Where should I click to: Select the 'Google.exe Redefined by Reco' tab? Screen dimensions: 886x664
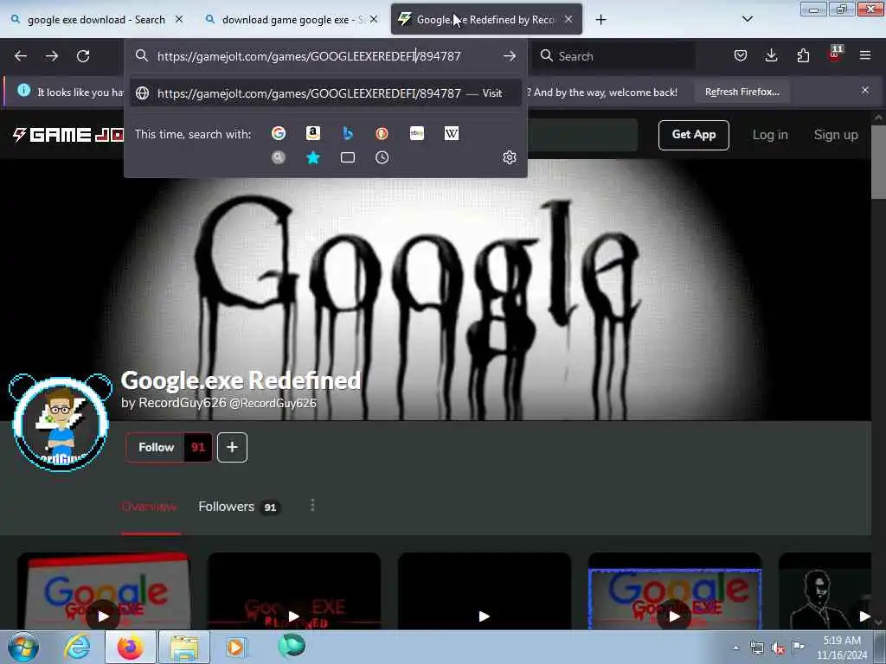(485, 20)
